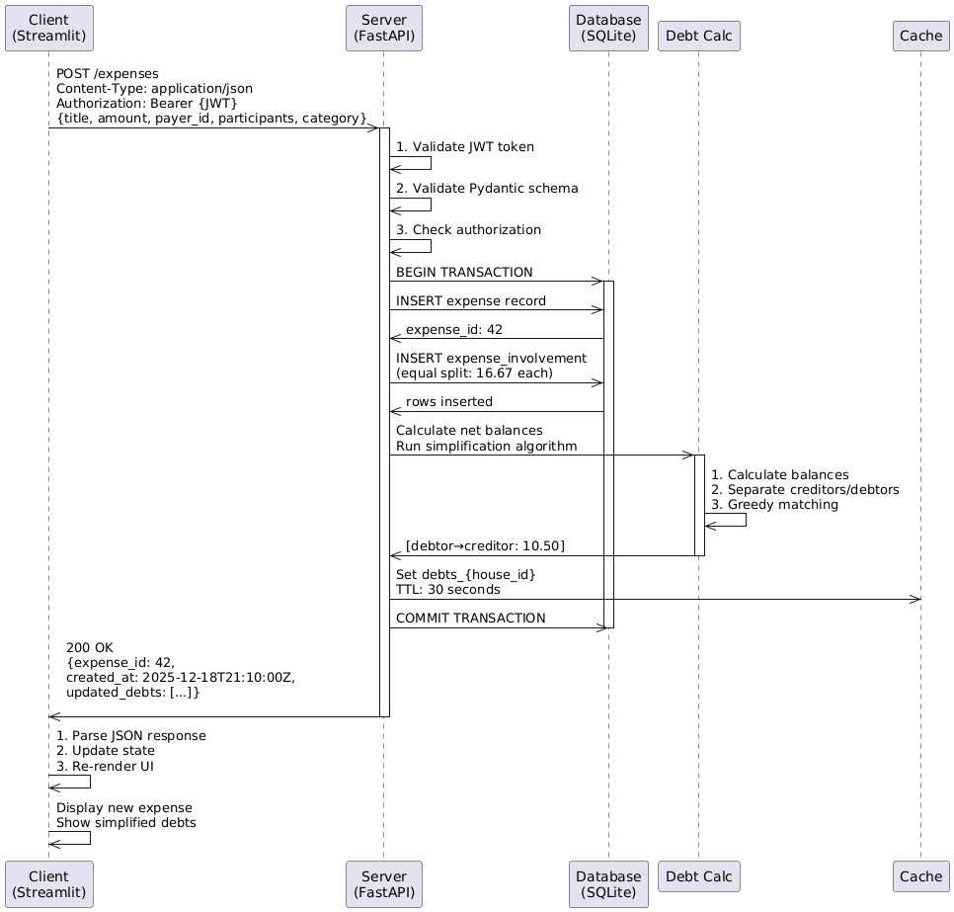954x912 pixels.
Task: Click the Client (Streamlit) box at the bottom
Action: pyautogui.click(x=48, y=883)
